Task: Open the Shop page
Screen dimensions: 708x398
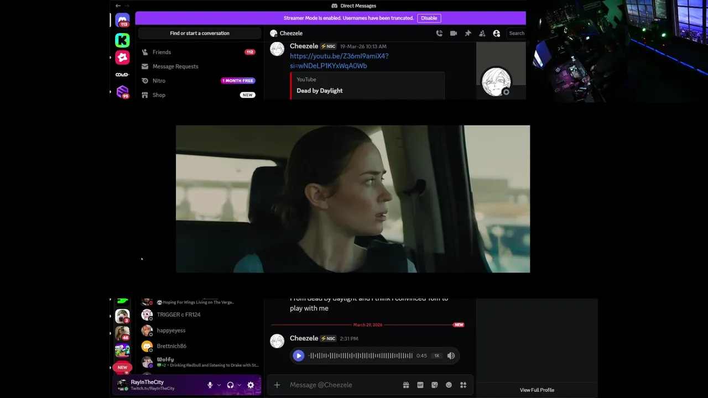Action: coord(198,95)
